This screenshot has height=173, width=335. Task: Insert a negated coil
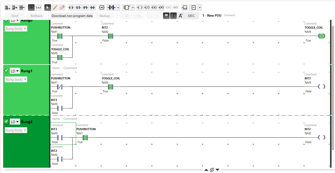[147, 8]
